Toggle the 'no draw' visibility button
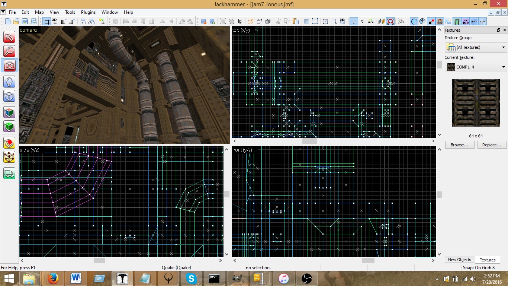Screen dimensions: 508x286 [x=466, y=21]
